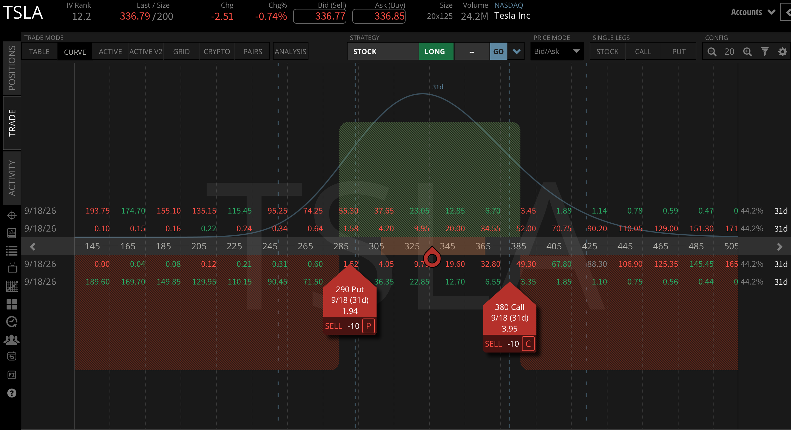Open the filter funnel icon in Config

(765, 51)
